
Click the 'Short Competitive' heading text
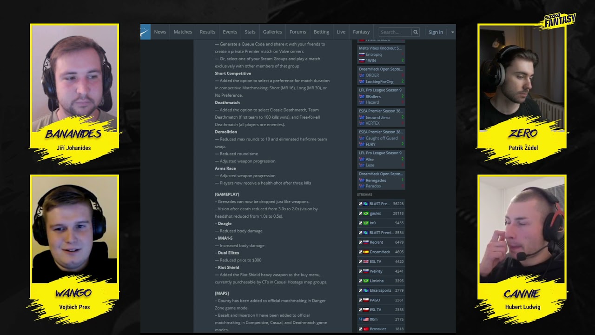coord(233,74)
